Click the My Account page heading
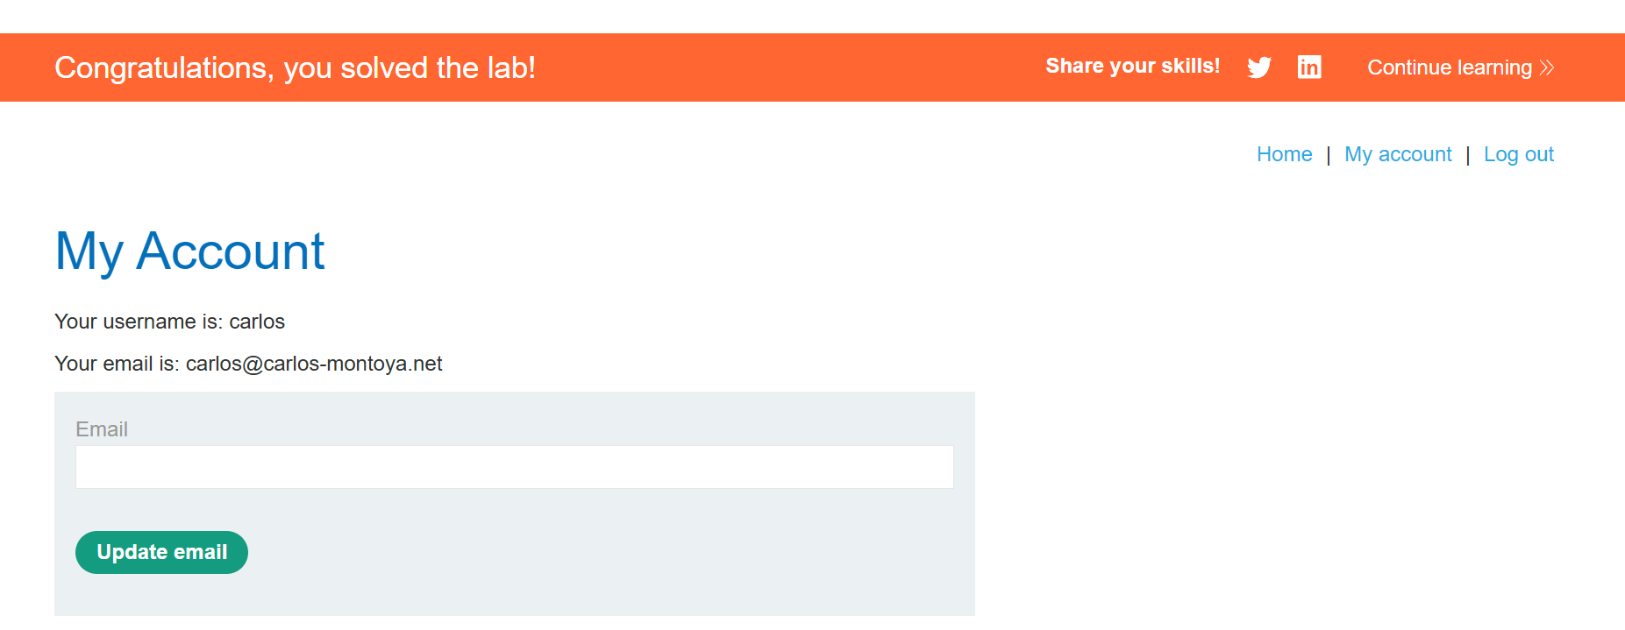1625x630 pixels. pos(189,251)
